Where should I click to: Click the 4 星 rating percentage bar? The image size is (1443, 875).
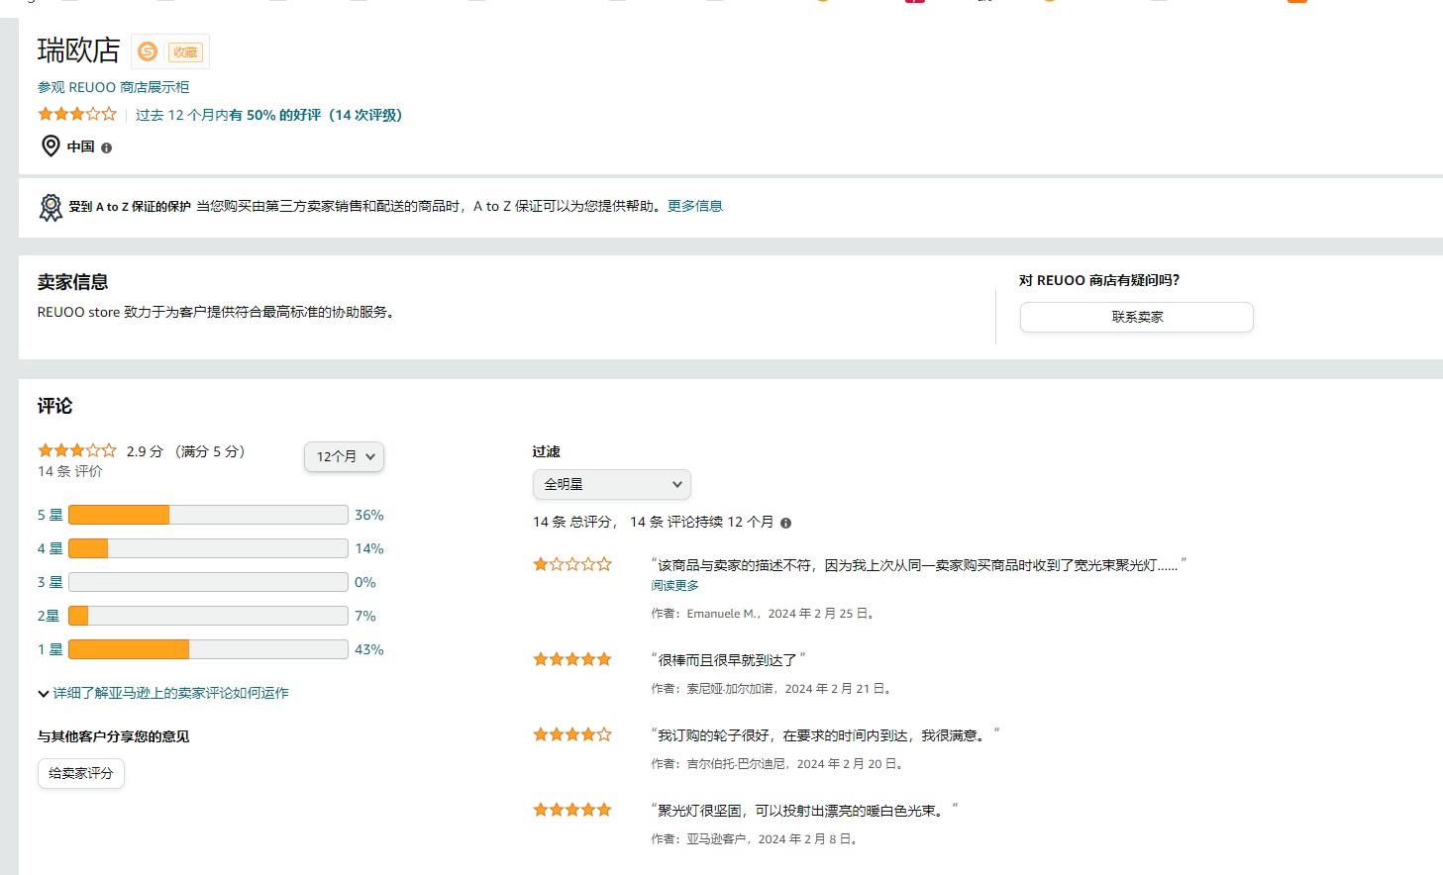208,548
